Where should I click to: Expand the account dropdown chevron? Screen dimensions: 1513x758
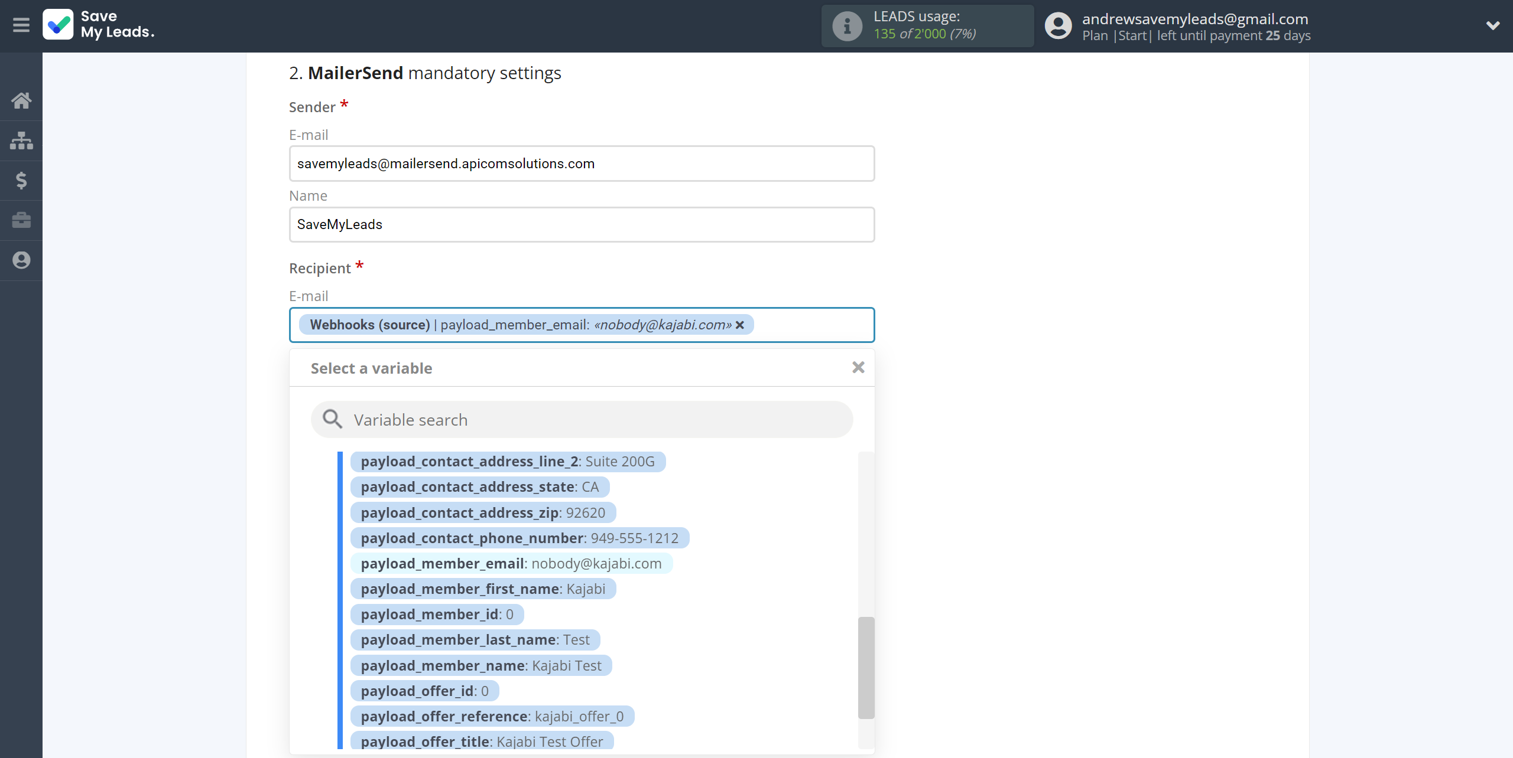coord(1493,25)
